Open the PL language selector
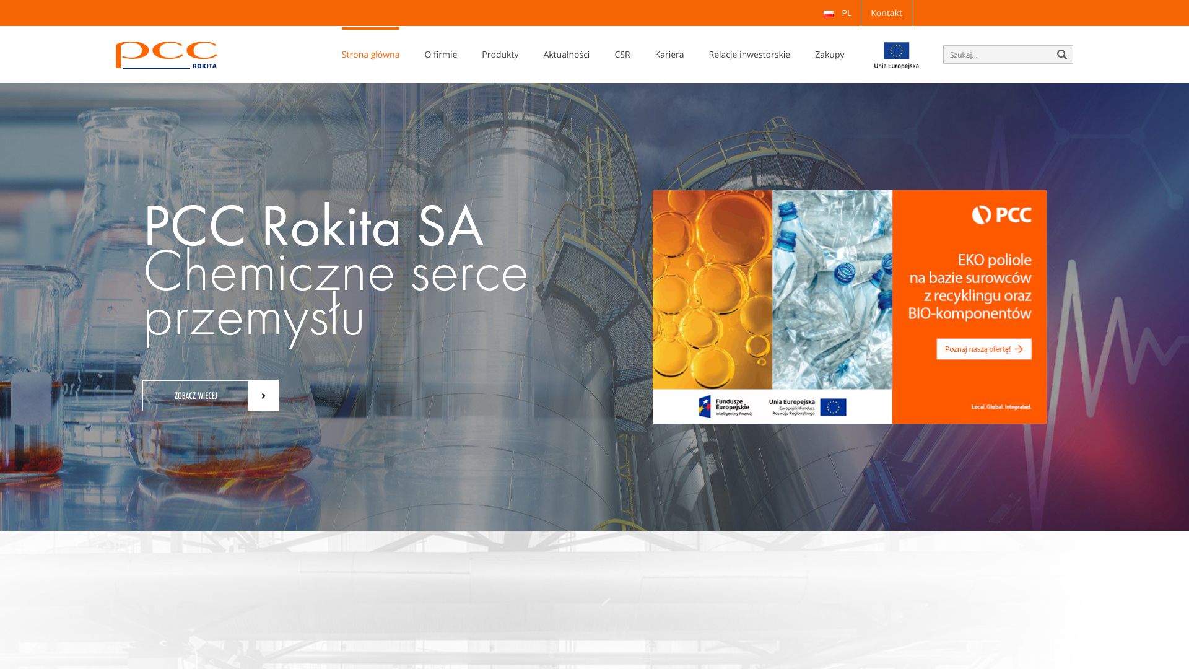This screenshot has width=1189, height=669. [837, 13]
